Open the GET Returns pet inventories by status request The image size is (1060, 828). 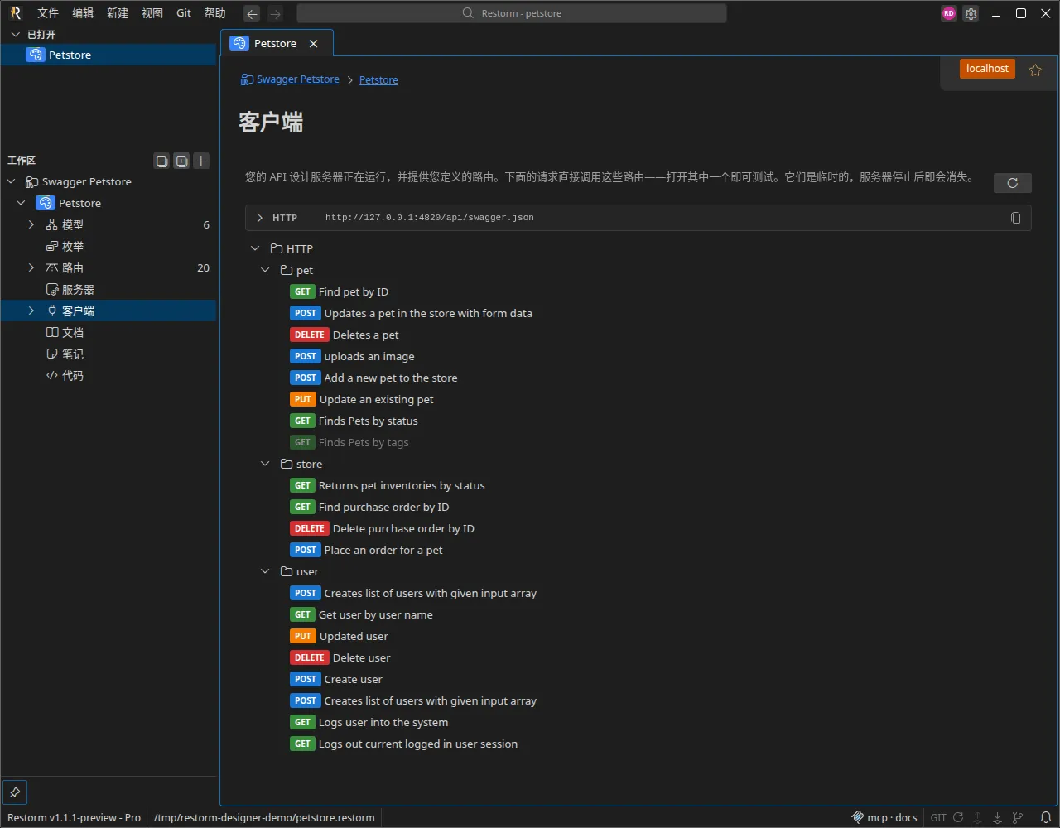[388, 485]
